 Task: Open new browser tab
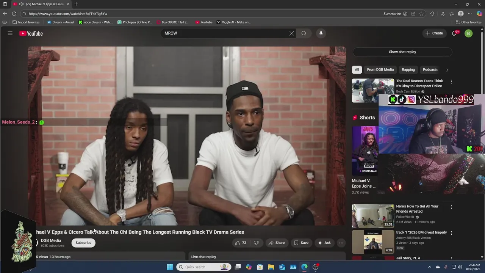[x=76, y=4]
